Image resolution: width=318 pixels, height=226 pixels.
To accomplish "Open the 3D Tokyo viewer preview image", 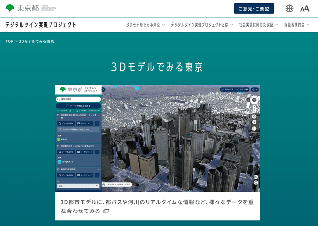I will [157, 138].
